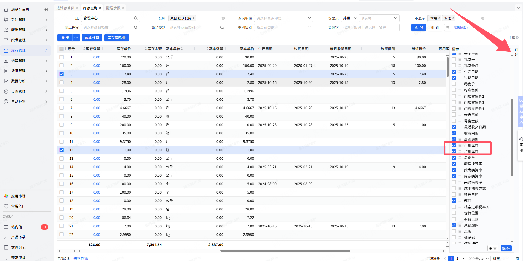Enable the 零售价 column checkbox

[454, 84]
